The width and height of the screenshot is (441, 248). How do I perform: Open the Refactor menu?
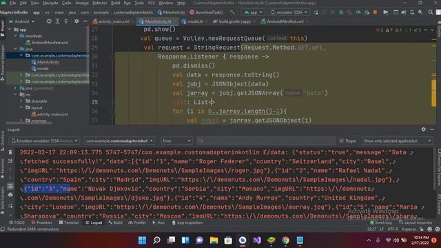click(x=100, y=3)
